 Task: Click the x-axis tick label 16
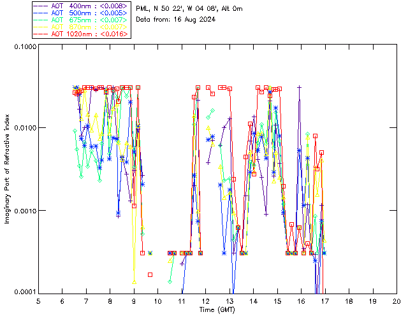coord(301,301)
